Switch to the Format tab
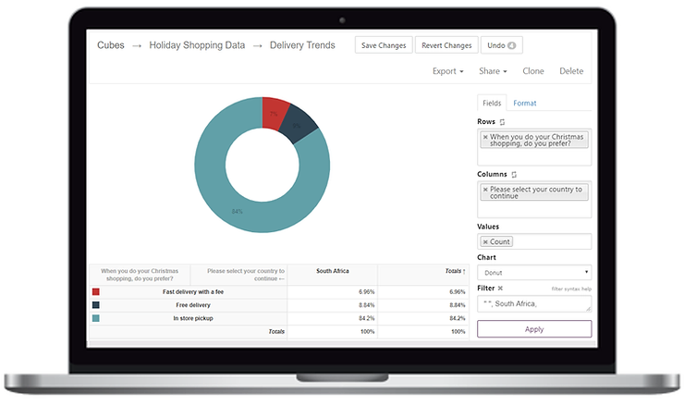This screenshot has width=684, height=406. 525,103
